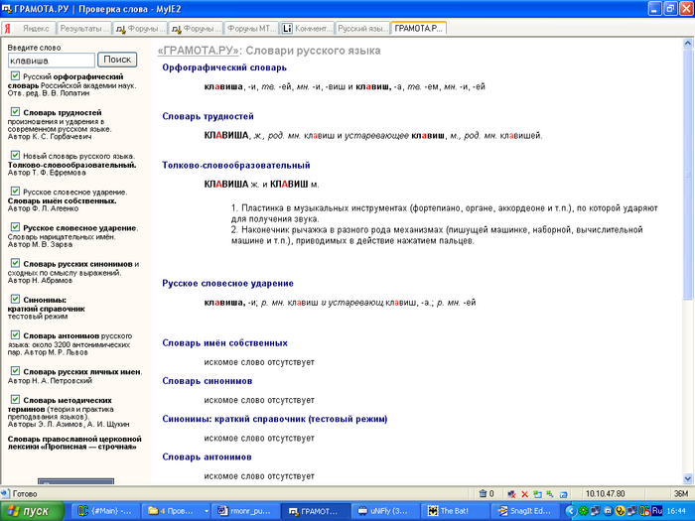Click the Словарь православной церковной лексики text
Image resolution: width=695 pixels, height=521 pixels.
[x=74, y=443]
